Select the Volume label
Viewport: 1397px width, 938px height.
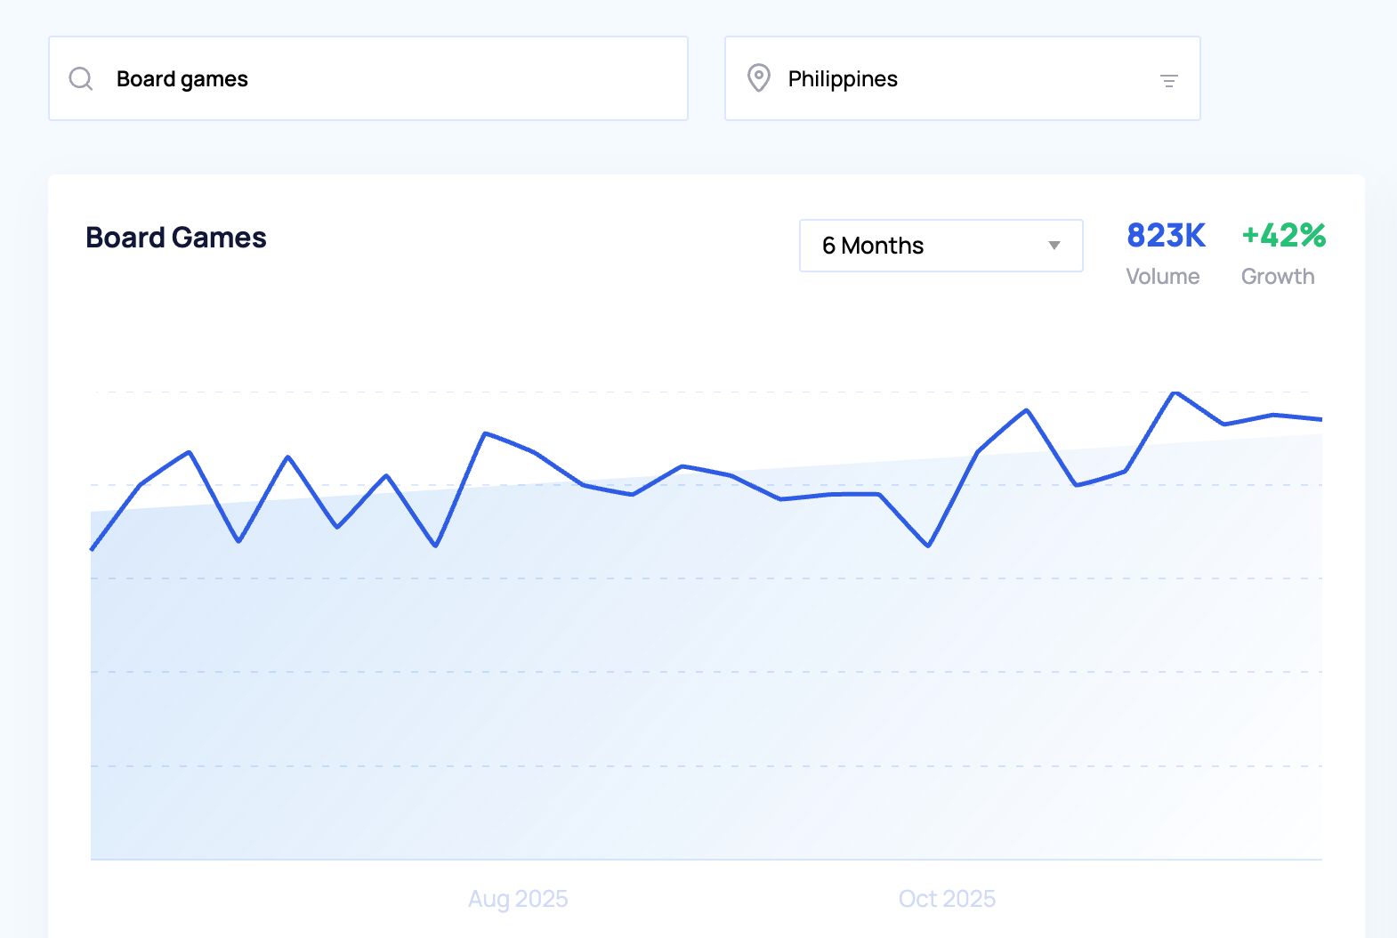1162,277
